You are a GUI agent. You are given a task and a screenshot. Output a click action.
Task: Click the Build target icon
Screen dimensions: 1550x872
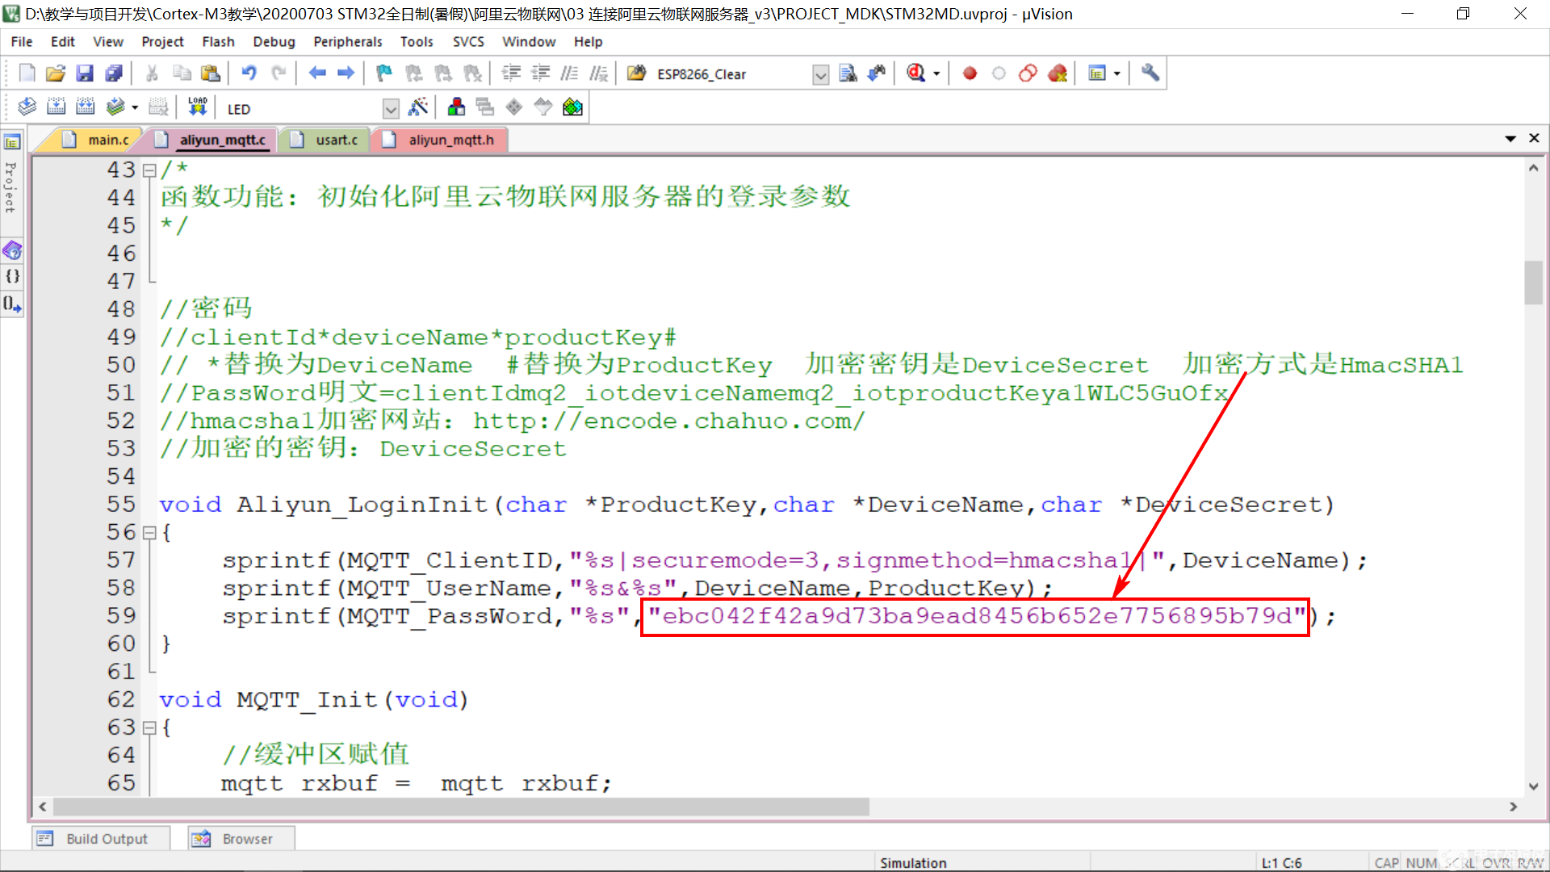tap(56, 107)
